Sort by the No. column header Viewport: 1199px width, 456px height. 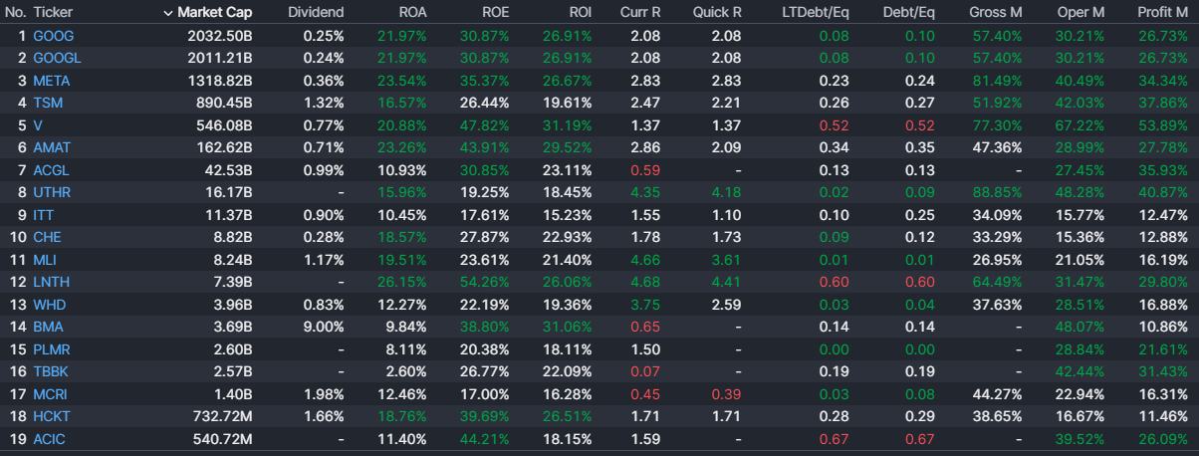15,13
